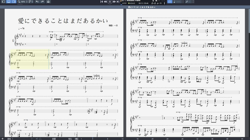Toggle the inspector panel button
This screenshot has height=140, width=250.
point(14,2)
